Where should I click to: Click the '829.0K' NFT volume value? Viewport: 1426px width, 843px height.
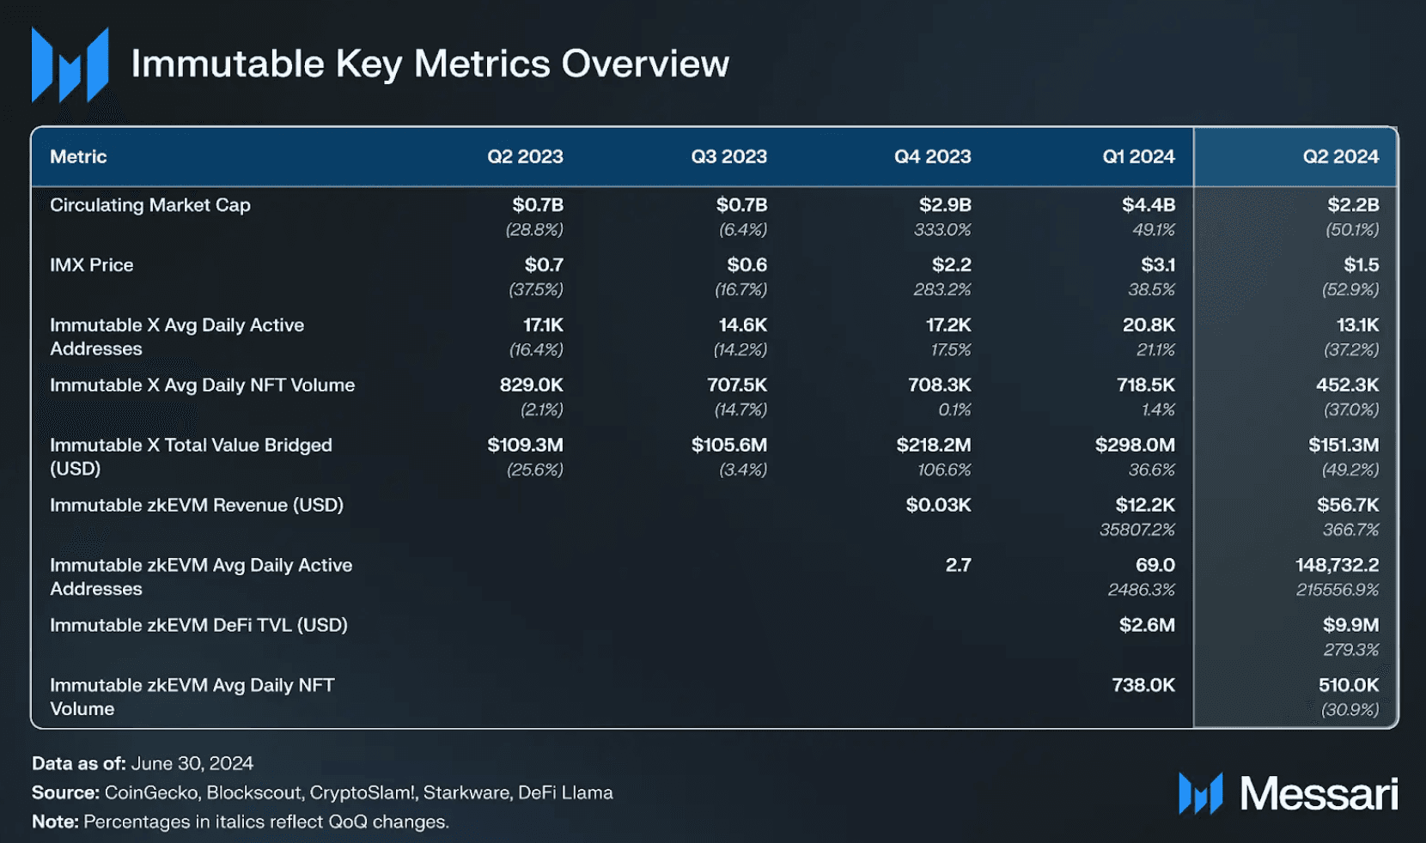pyautogui.click(x=532, y=385)
